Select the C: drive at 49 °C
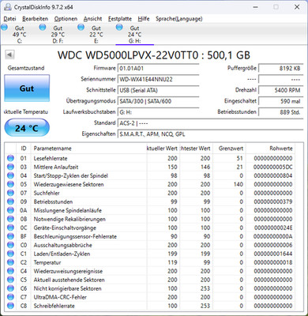The height and width of the screenshot is (316, 308). coord(19,34)
